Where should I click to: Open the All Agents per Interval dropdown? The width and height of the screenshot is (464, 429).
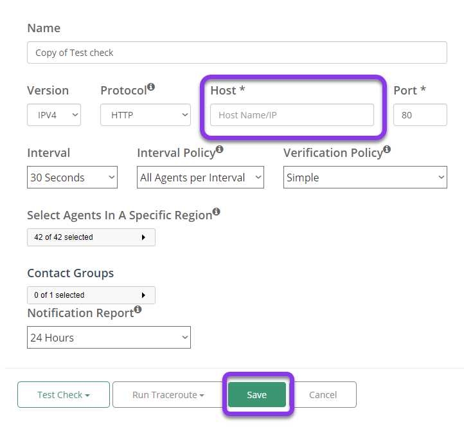[x=201, y=178]
